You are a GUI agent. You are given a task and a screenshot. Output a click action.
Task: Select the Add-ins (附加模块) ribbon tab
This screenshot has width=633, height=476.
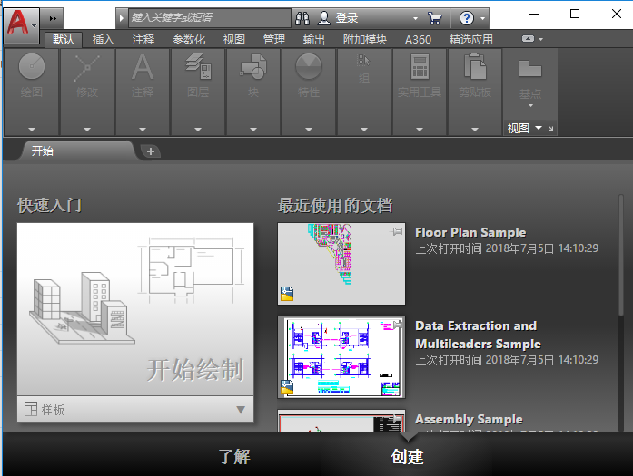(364, 40)
